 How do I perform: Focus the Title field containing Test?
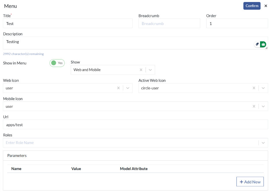68,24
